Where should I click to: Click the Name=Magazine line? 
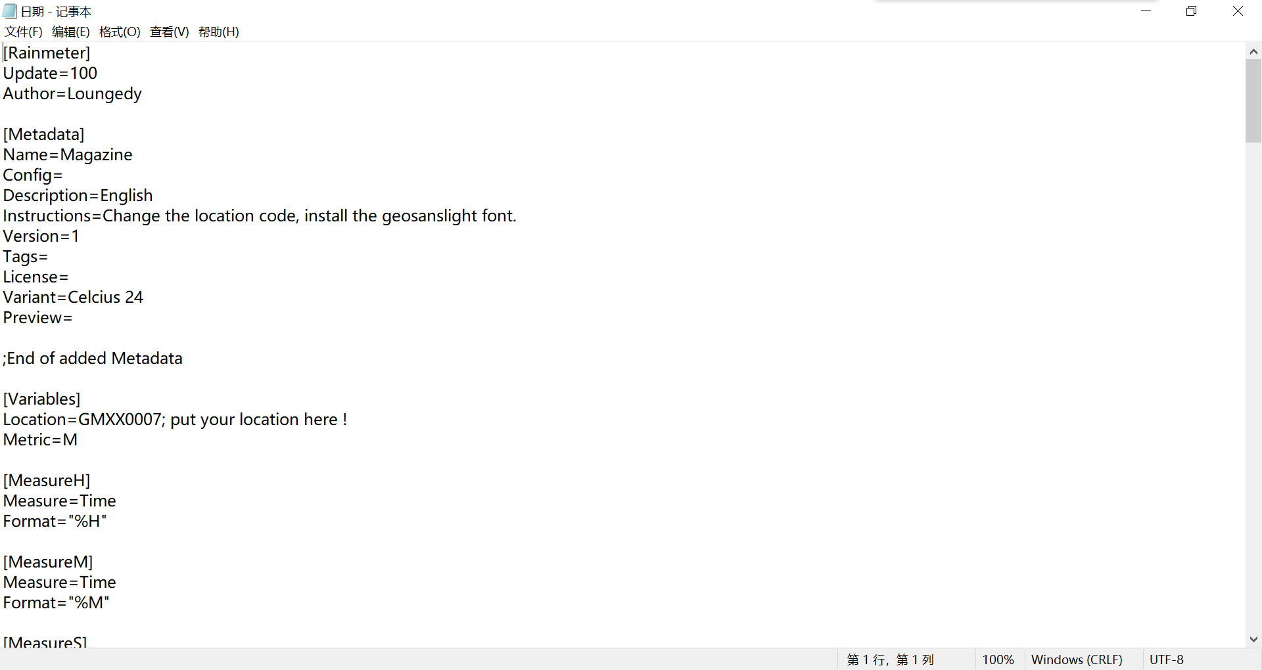pyautogui.click(x=68, y=154)
